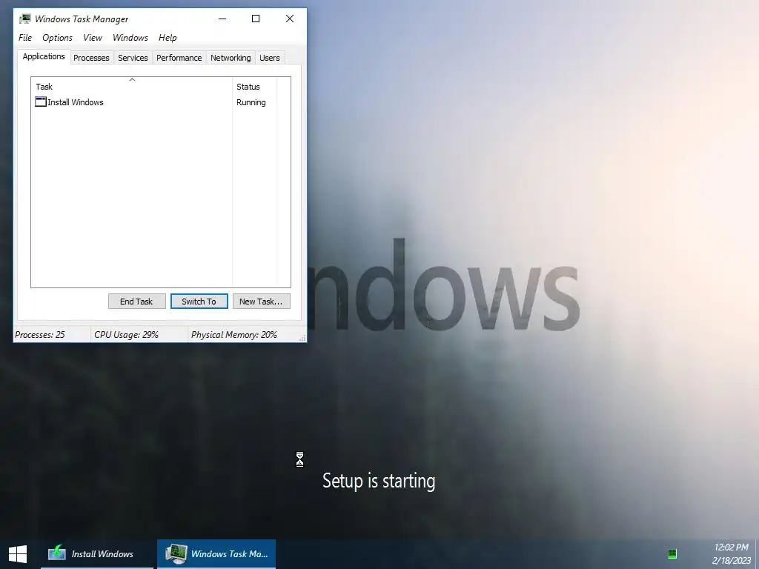Switch to the Users tab
This screenshot has height=569, width=759.
coord(270,58)
